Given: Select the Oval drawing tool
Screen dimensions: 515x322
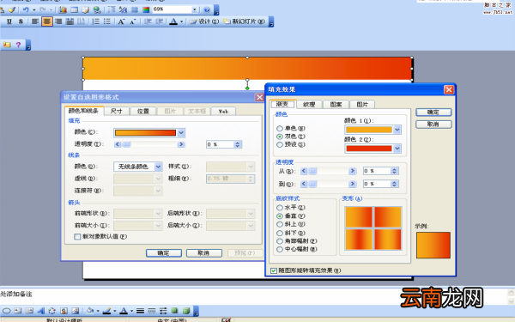Looking at the screenshot, I should click(7, 311).
